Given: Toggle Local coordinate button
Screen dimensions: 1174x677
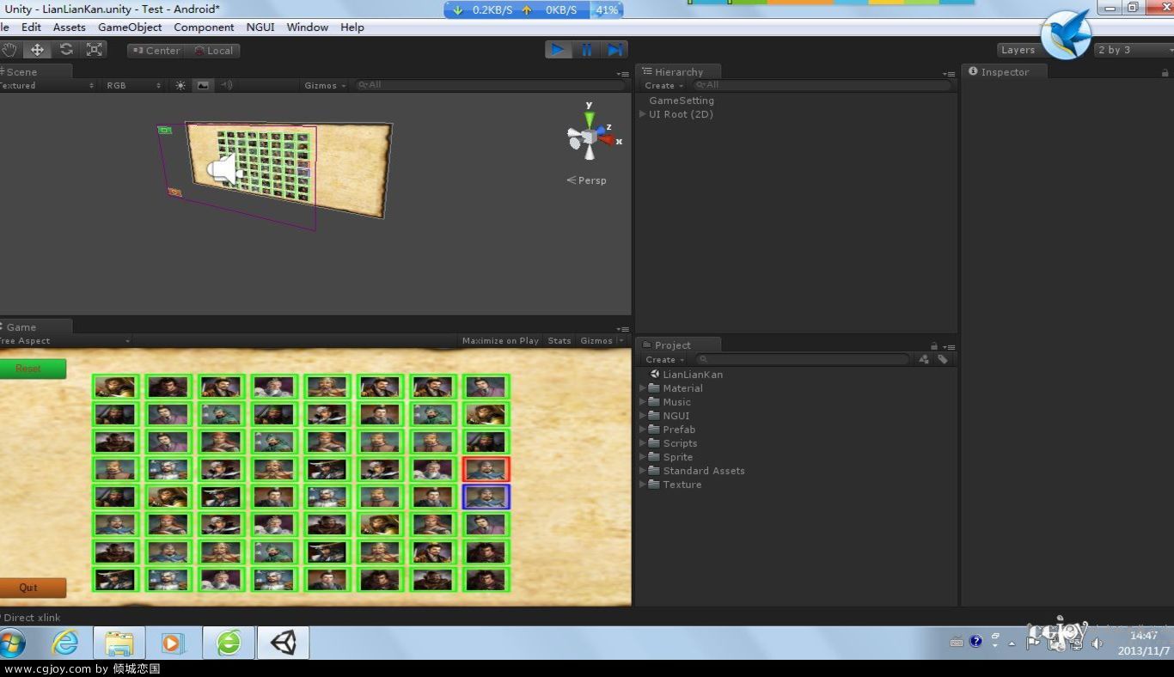Looking at the screenshot, I should [213, 51].
